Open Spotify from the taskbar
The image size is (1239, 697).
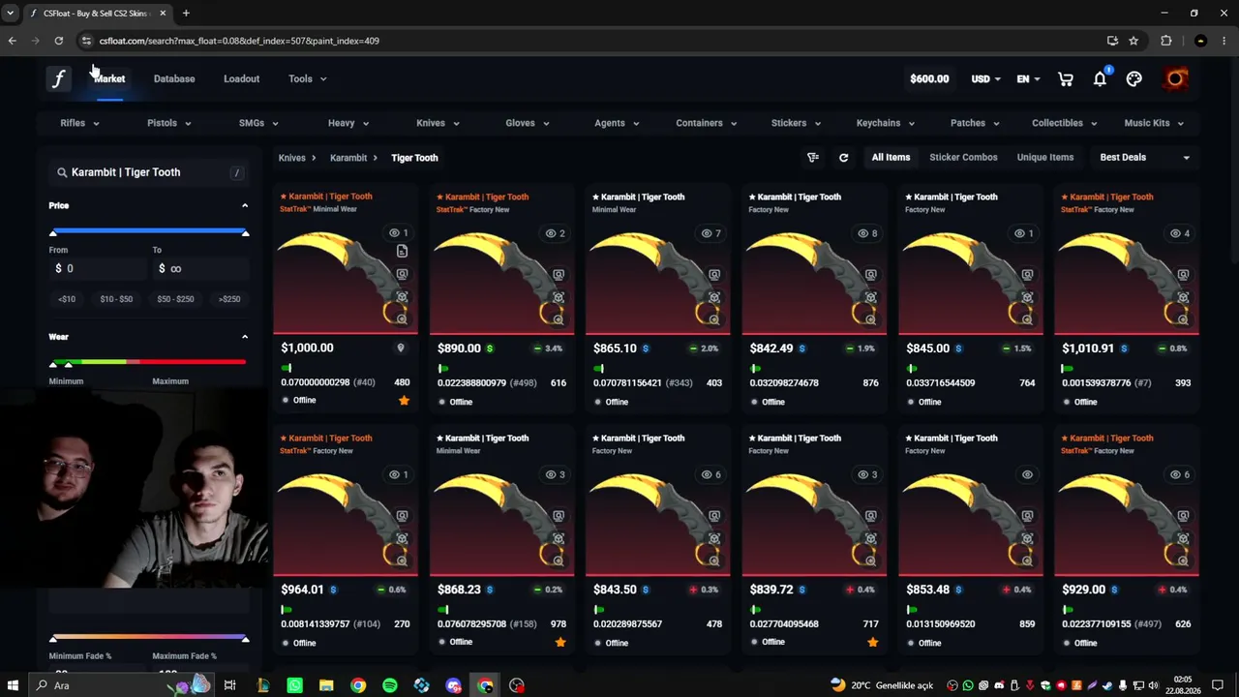pos(390,685)
